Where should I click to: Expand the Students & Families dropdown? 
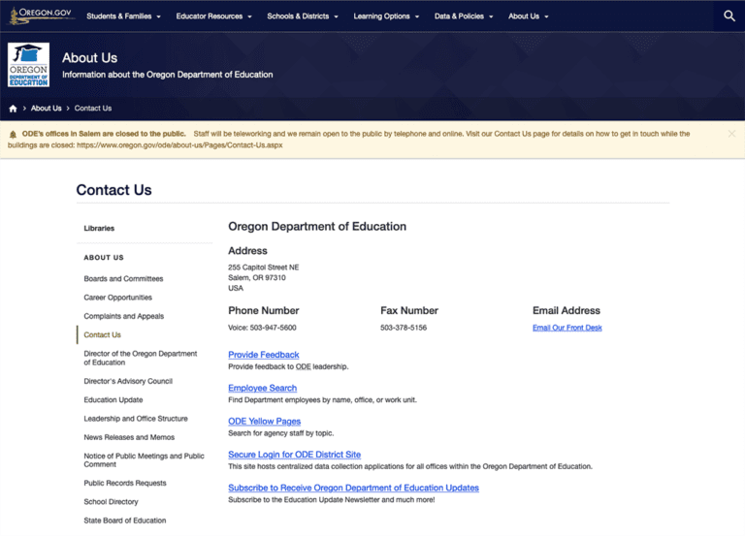125,16
